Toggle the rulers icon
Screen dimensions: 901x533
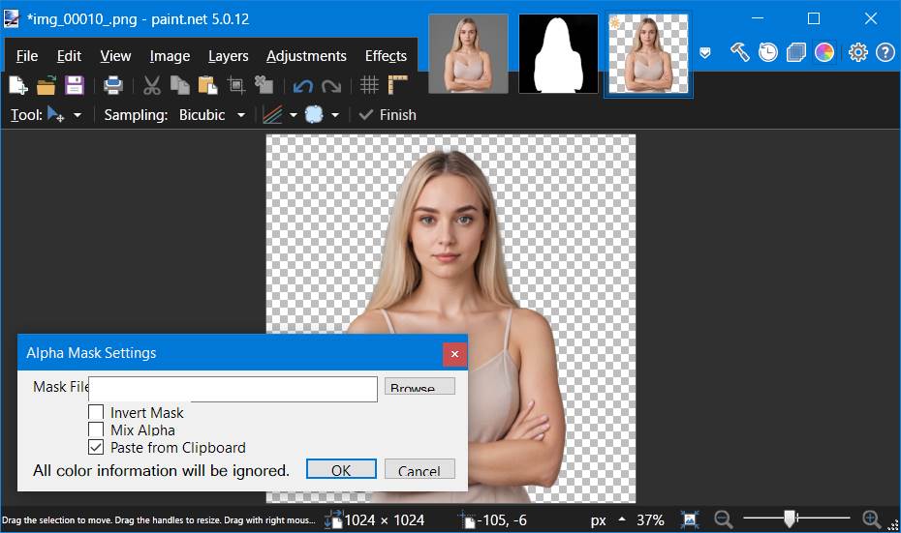tap(397, 85)
